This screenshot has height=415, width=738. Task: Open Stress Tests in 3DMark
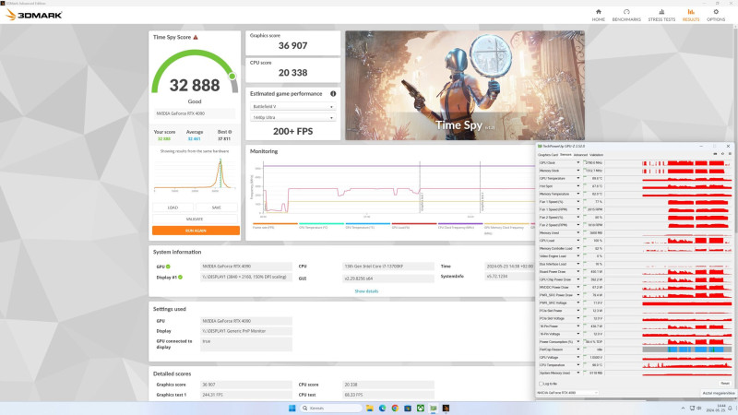(661, 15)
